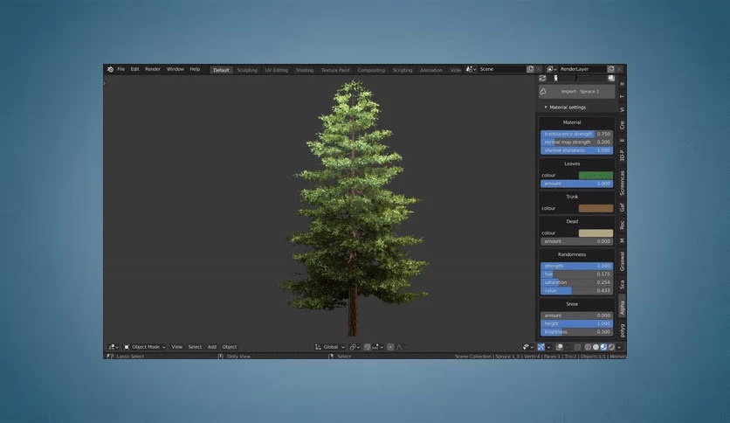Open the Screencas sidebar tab
This screenshot has height=423, width=730.
622,183
